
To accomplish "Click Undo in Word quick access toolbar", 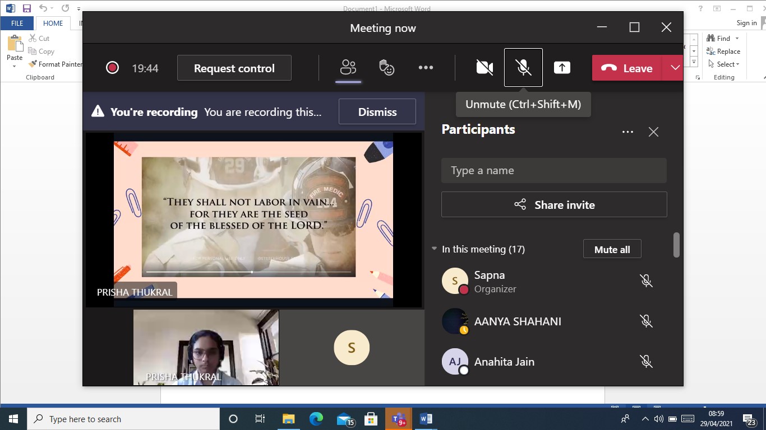I will tap(43, 8).
